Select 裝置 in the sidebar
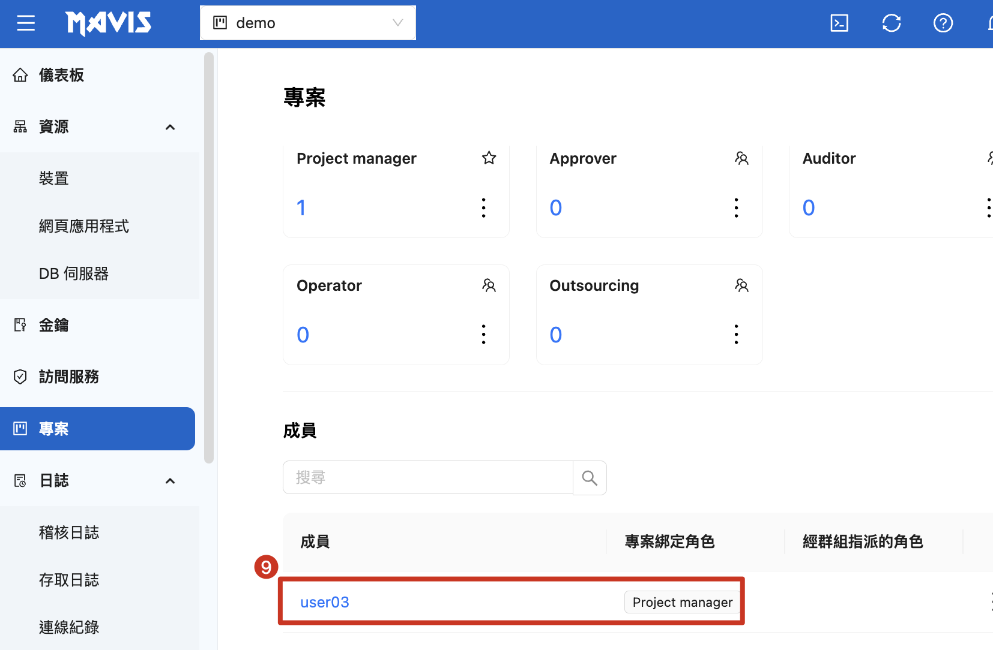 click(x=54, y=178)
